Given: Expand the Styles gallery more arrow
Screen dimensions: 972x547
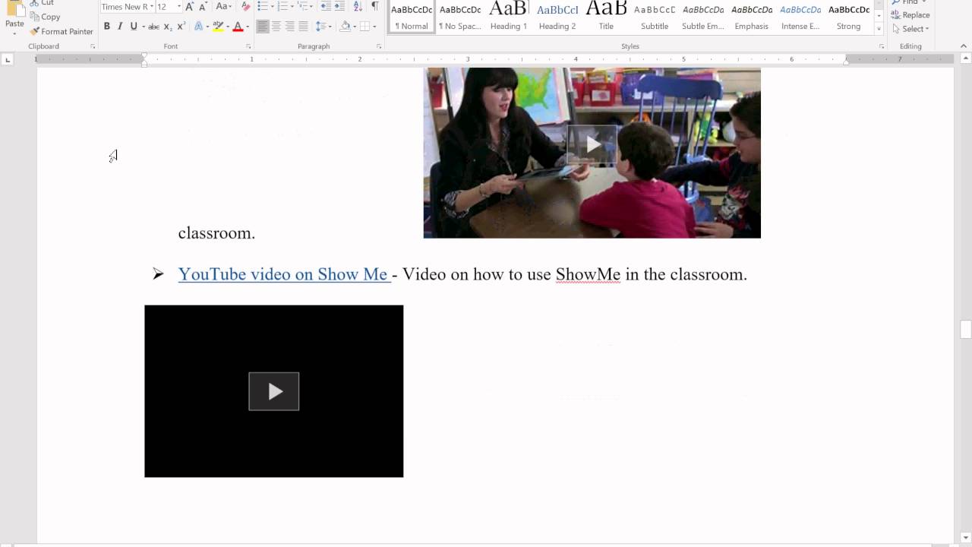Looking at the screenshot, I should click(879, 29).
